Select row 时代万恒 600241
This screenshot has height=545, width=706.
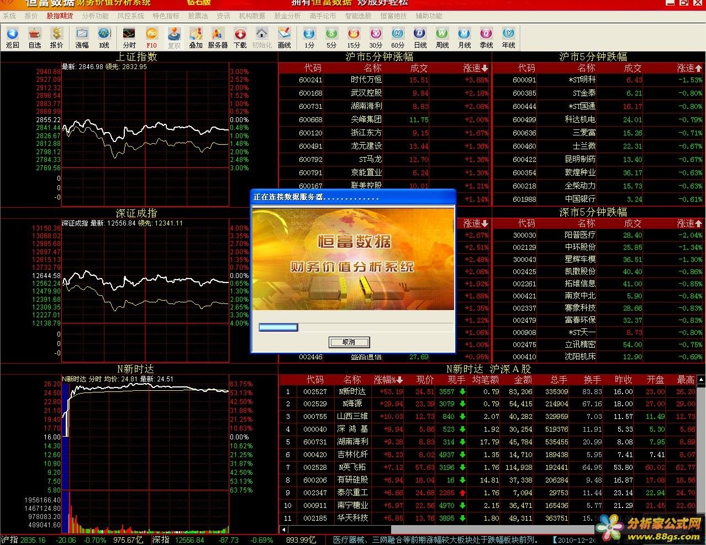tap(385, 80)
